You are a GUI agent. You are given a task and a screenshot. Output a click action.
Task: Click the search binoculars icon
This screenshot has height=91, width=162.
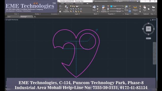pyautogui.click(x=115, y=1)
